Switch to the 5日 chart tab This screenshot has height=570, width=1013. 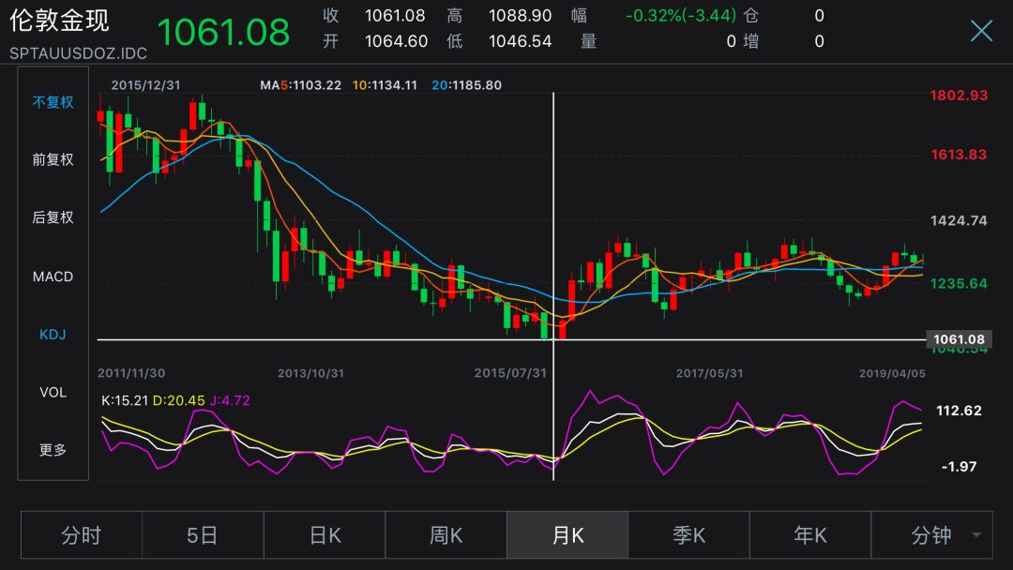203,535
